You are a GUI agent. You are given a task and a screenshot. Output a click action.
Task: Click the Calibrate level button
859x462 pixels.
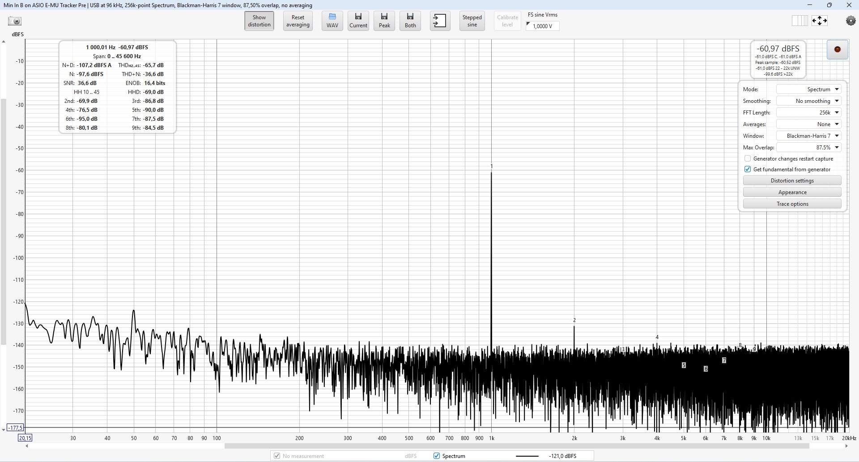coord(507,21)
